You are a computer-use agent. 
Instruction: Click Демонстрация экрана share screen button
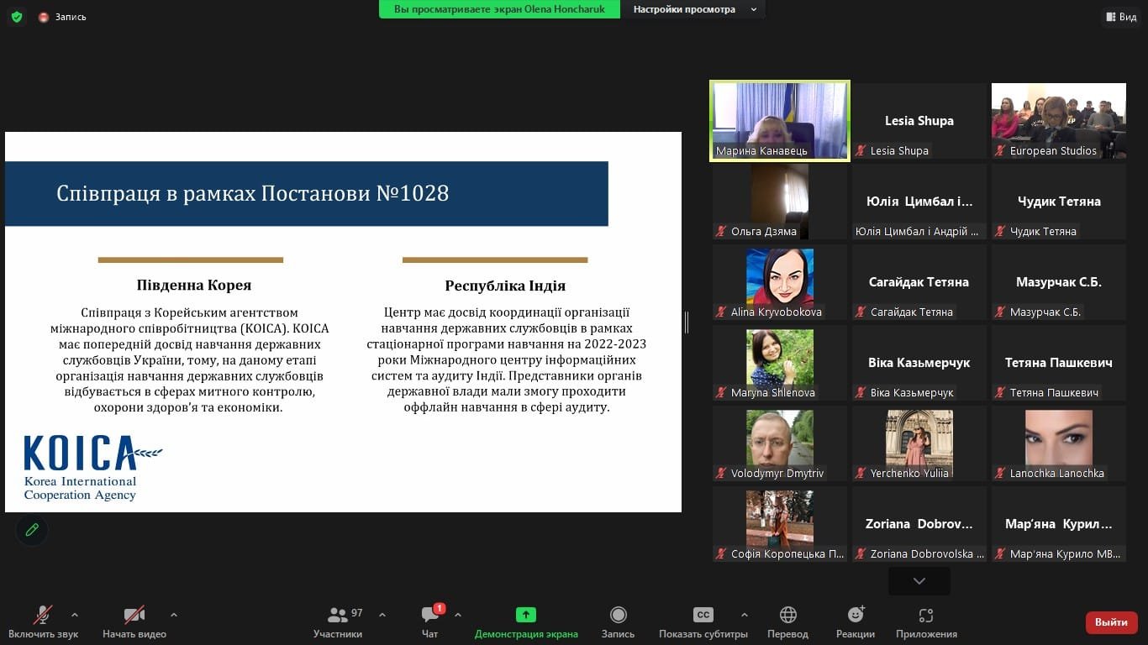(526, 622)
